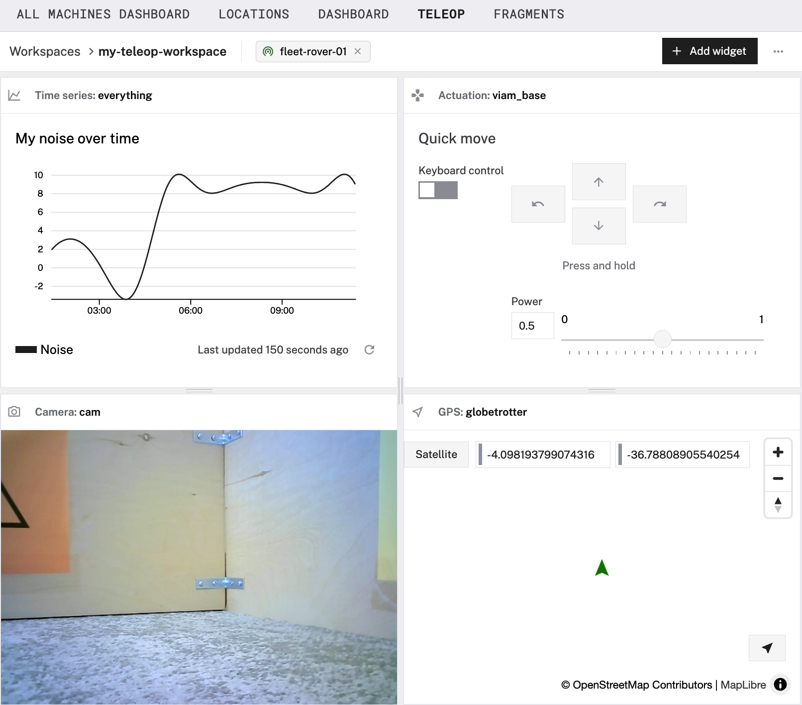Navigate to Workspaces breadcrumb link

pos(45,52)
